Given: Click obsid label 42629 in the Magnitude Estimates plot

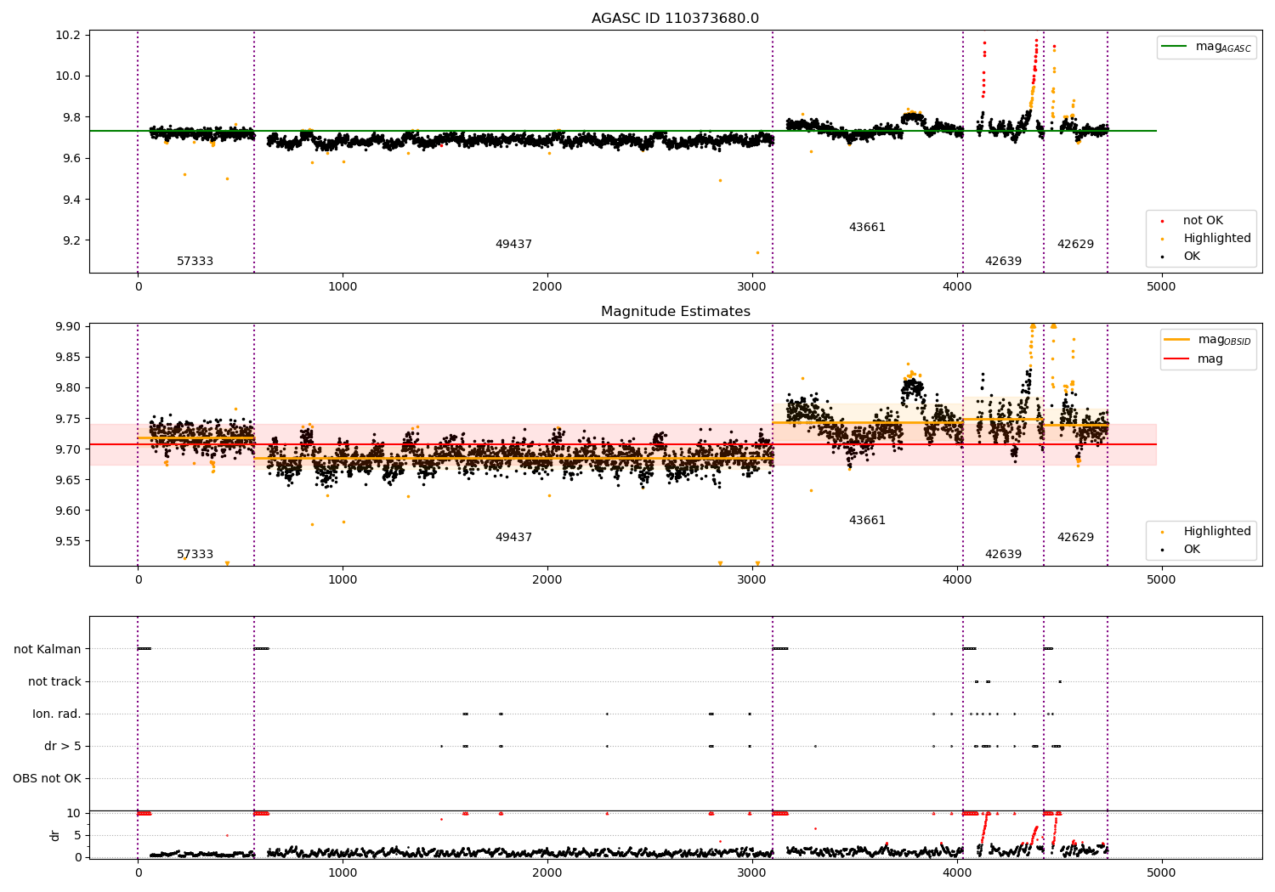Looking at the screenshot, I should [x=1075, y=538].
